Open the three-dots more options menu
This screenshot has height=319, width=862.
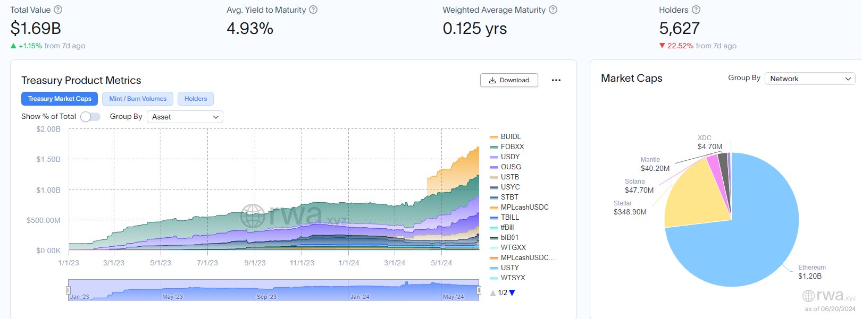coord(556,80)
